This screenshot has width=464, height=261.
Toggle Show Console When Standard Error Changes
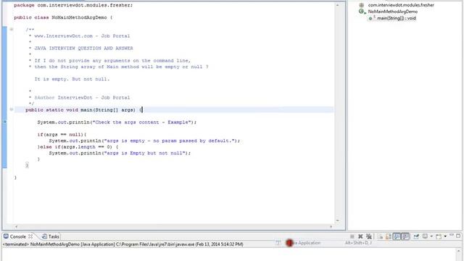click(405, 236)
